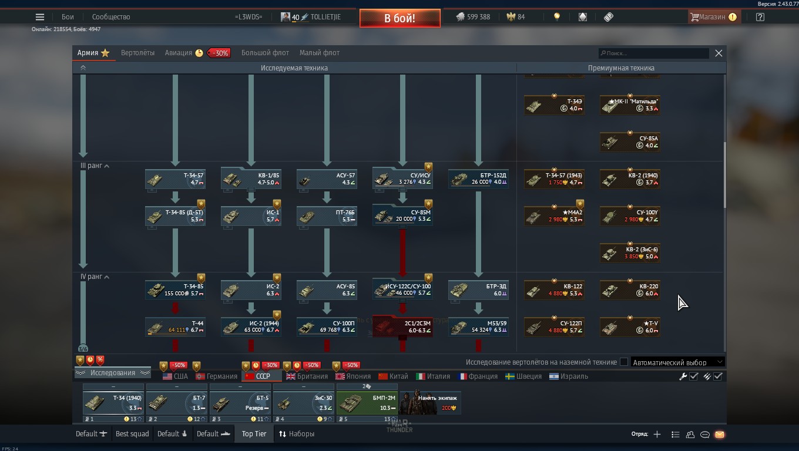The width and height of the screenshot is (799, 451).
Task: Select the Top Tier preset
Action: 254,434
